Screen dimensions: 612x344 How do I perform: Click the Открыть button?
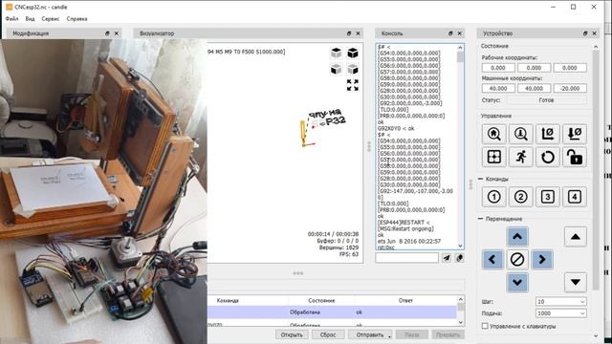pos(292,334)
